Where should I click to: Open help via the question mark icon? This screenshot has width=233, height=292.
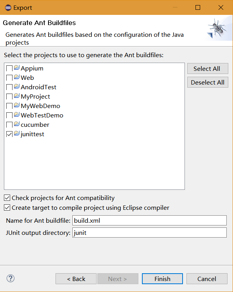[x=11, y=278]
